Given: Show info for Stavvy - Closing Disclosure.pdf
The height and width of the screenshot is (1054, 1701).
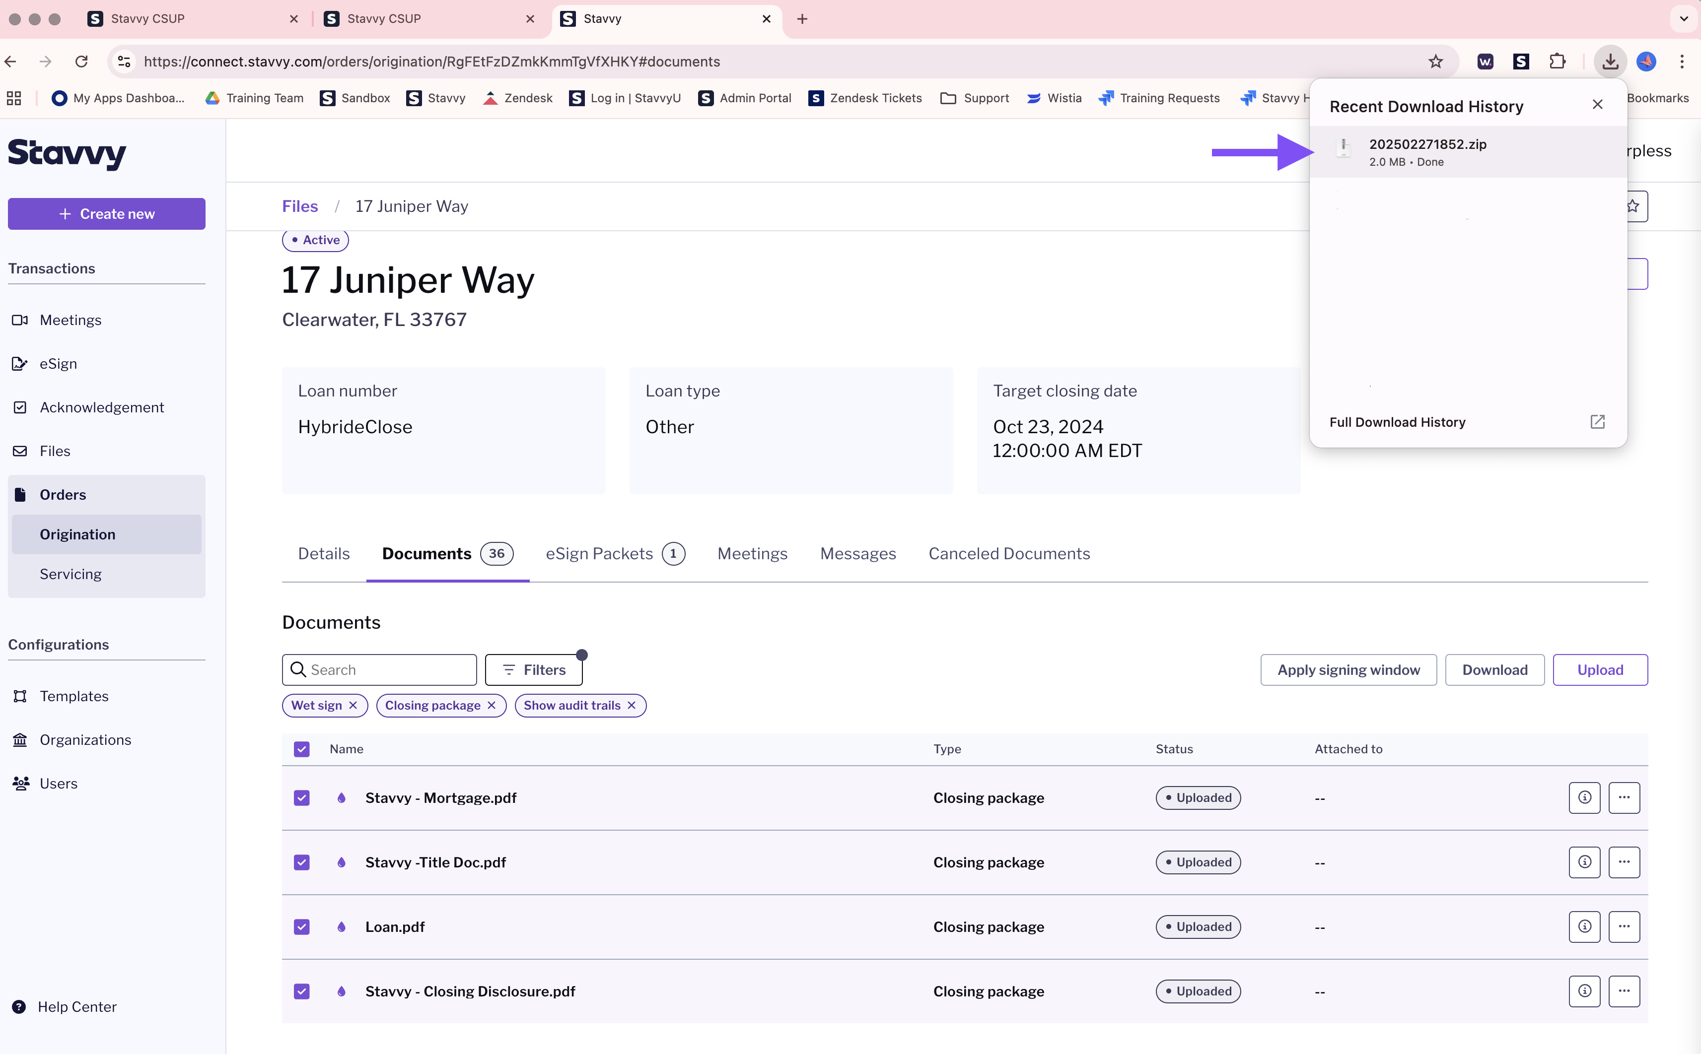Looking at the screenshot, I should tap(1584, 991).
